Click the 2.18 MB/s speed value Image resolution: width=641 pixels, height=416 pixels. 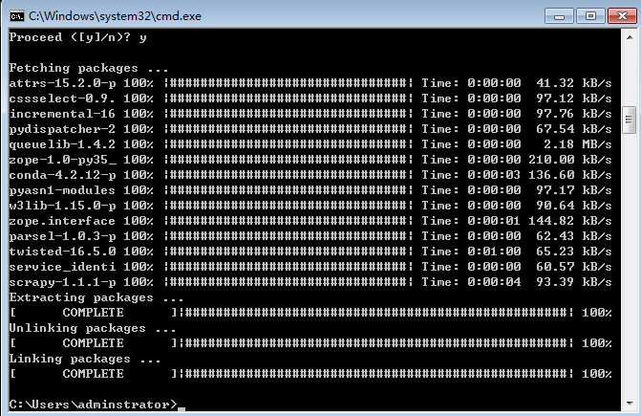coord(578,144)
